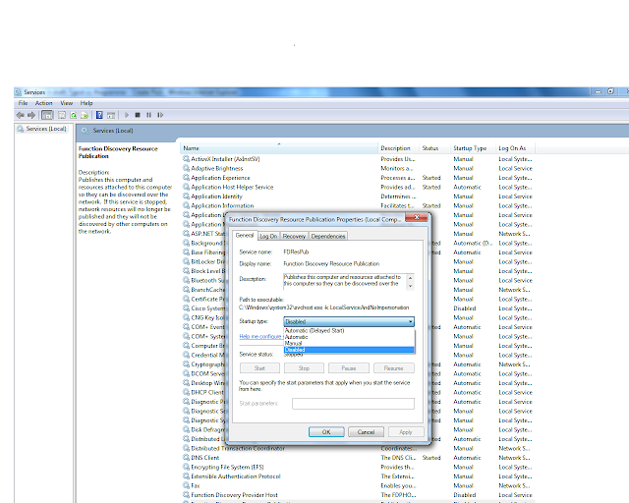Click the gear icon next to DNS Client

point(186,457)
